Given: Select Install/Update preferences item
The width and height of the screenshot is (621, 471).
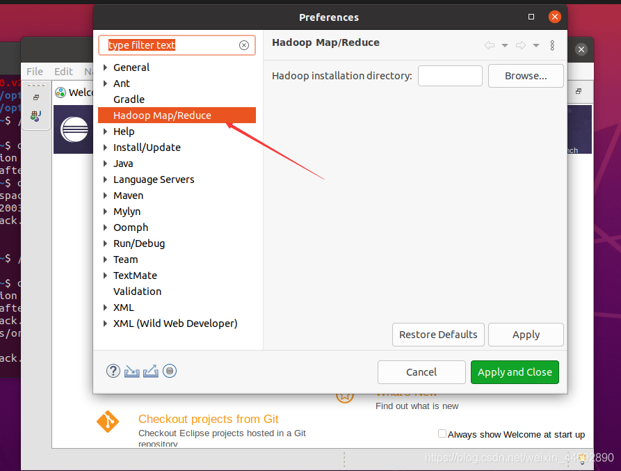Looking at the screenshot, I should coord(147,147).
